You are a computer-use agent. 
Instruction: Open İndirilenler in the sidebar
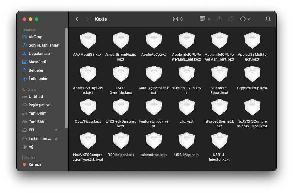pos(35,78)
